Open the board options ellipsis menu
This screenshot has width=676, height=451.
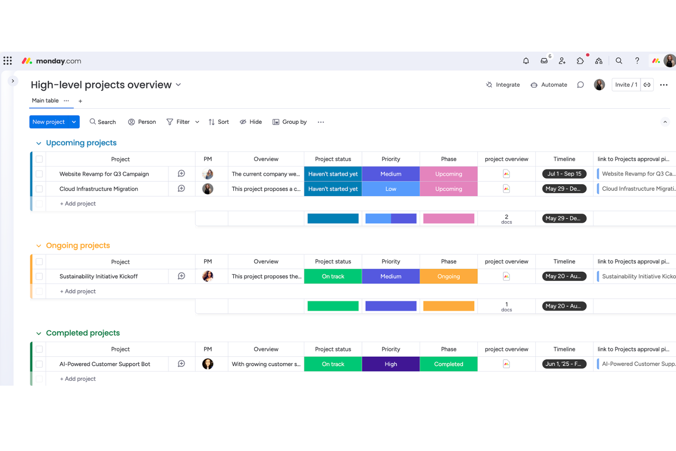tap(664, 85)
